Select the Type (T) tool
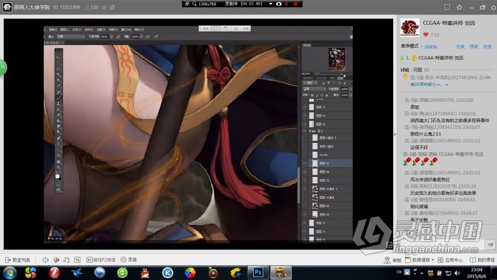Screen dimensions: 497x280 click(60, 144)
